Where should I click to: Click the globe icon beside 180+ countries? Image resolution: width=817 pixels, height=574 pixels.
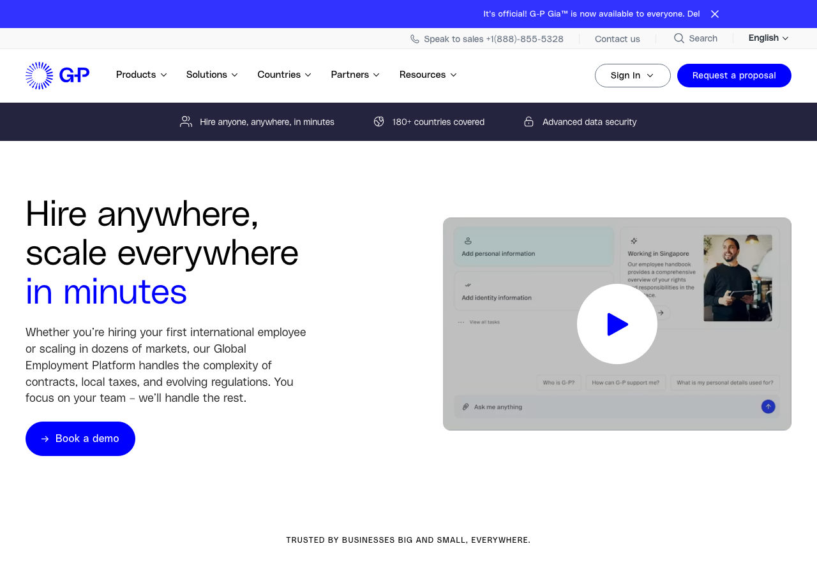tap(379, 121)
